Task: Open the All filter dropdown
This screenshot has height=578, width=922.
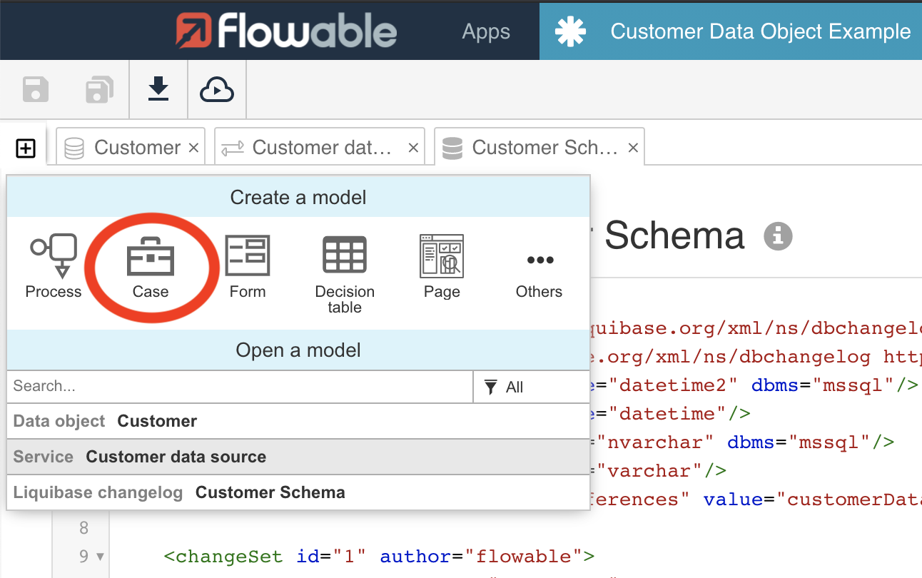Action: (x=531, y=387)
